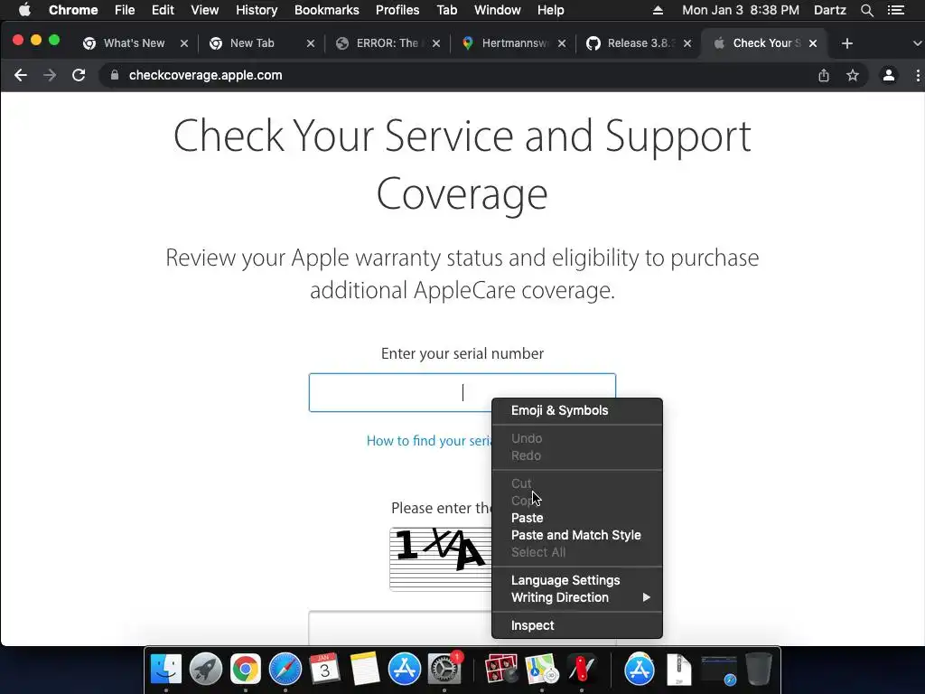Click the Chrome kebab menu icon
This screenshot has height=694, width=925.
point(918,75)
